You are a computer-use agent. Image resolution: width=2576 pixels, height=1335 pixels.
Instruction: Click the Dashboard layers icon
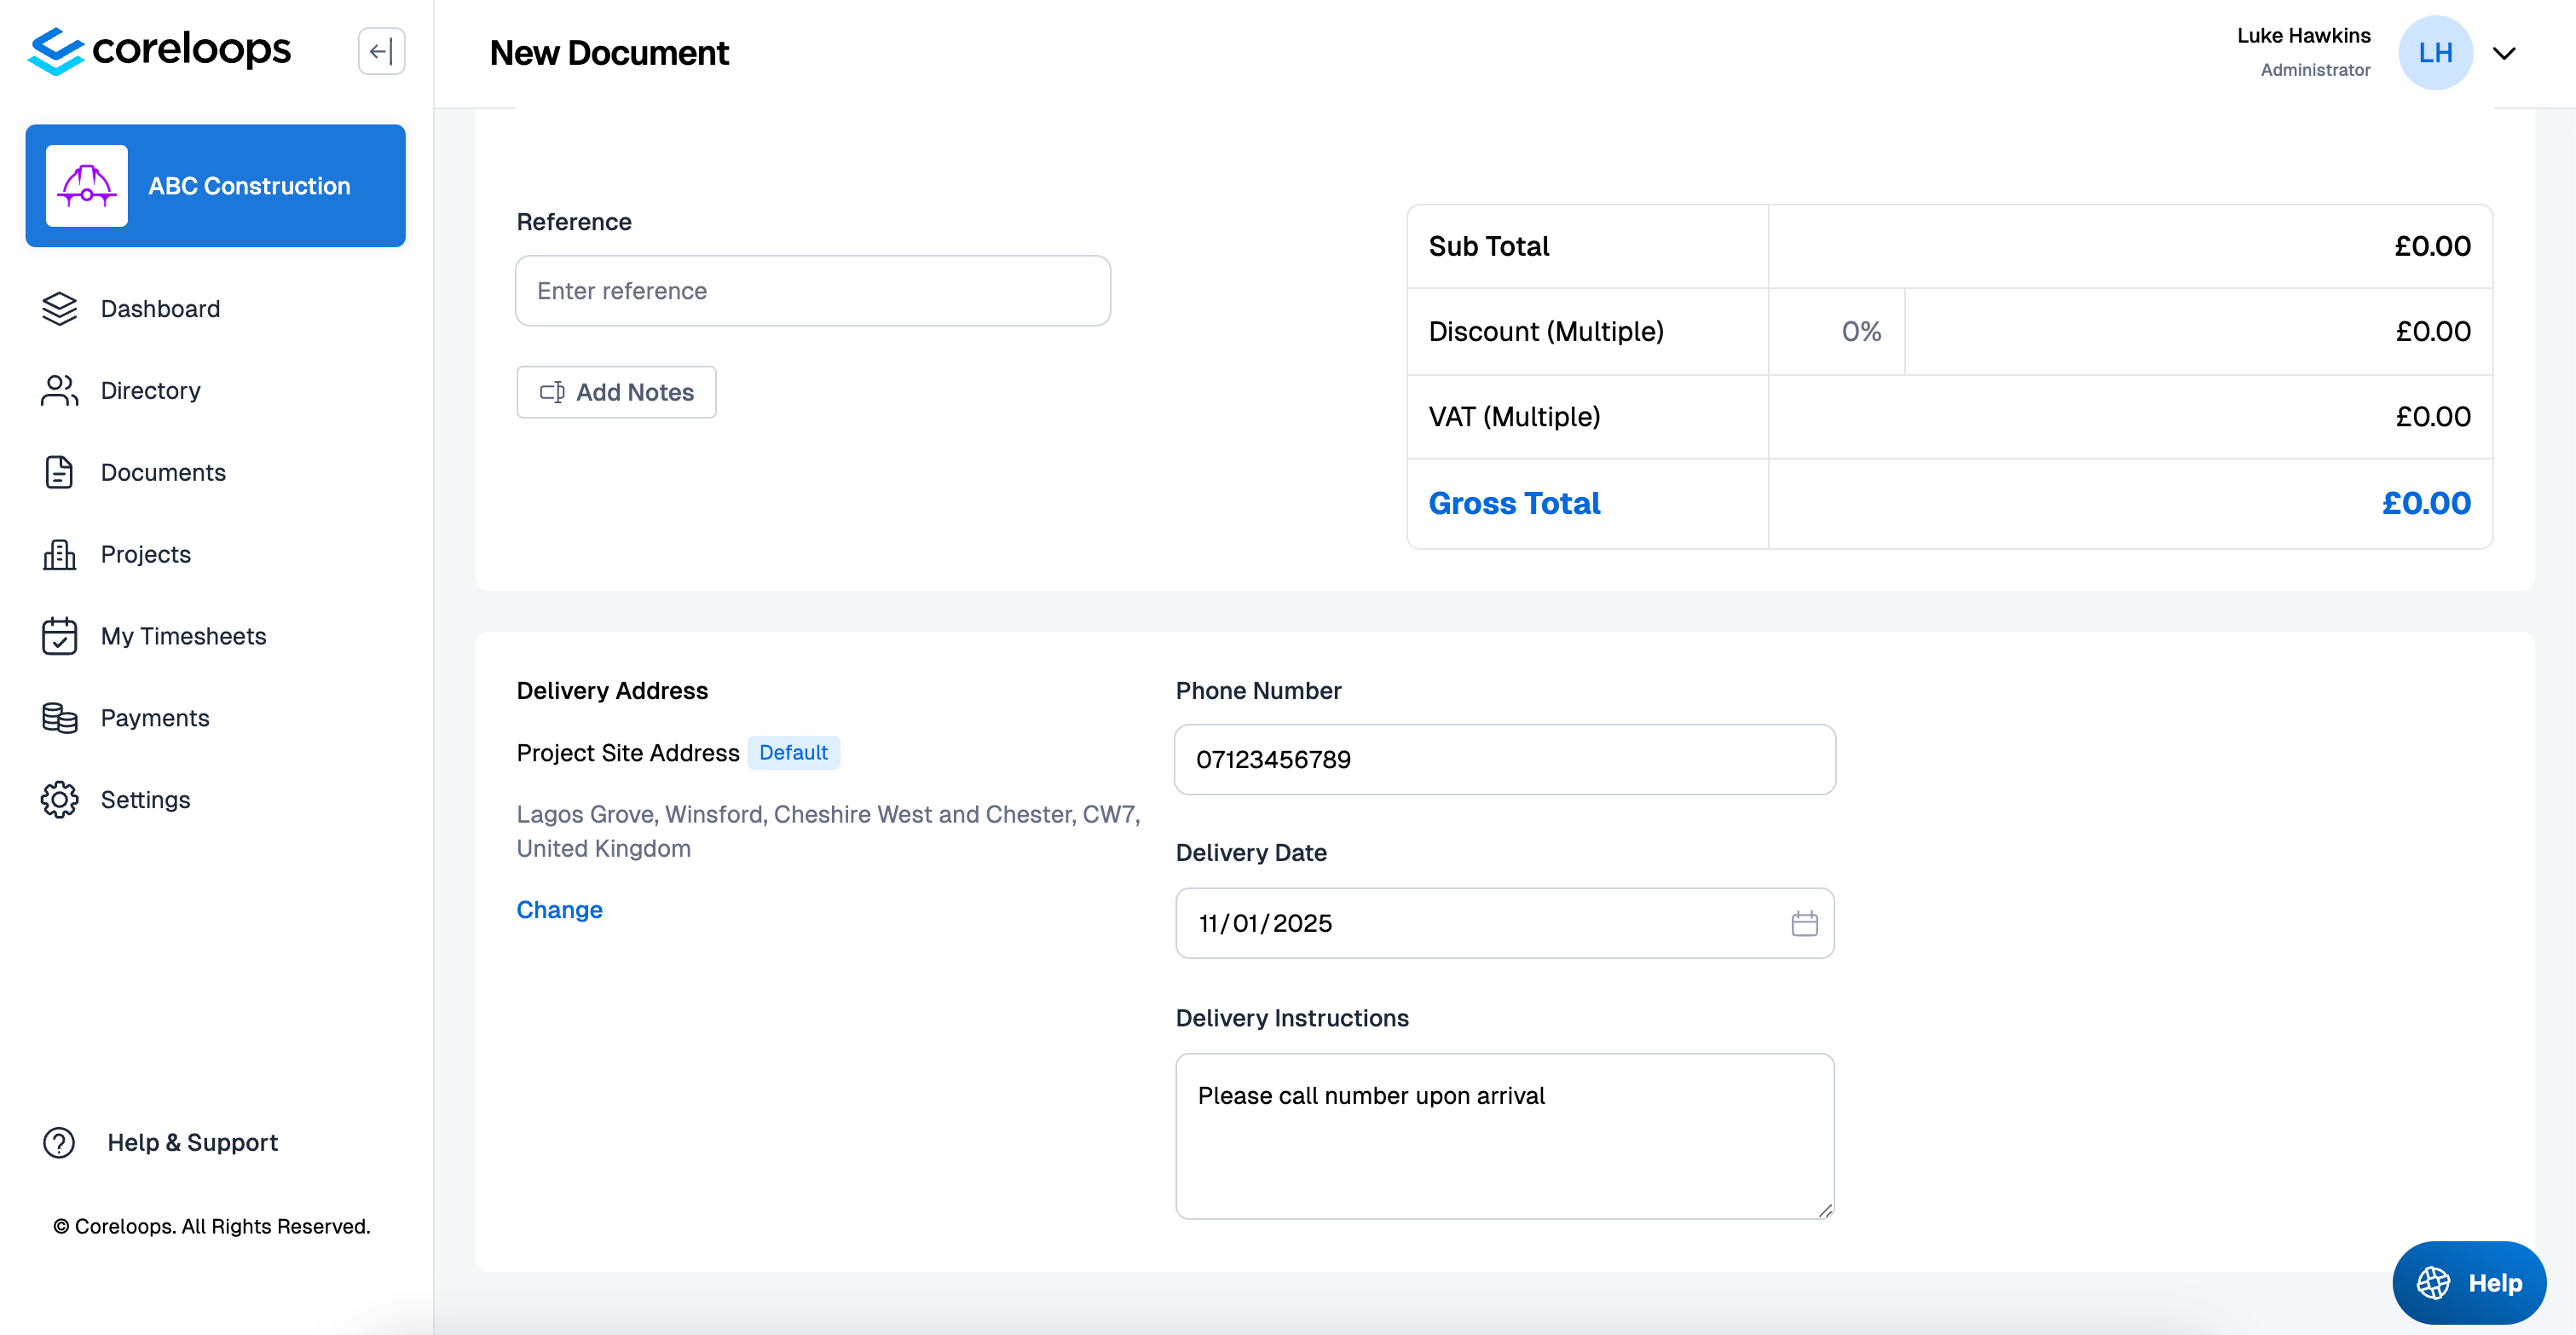pos(59,309)
